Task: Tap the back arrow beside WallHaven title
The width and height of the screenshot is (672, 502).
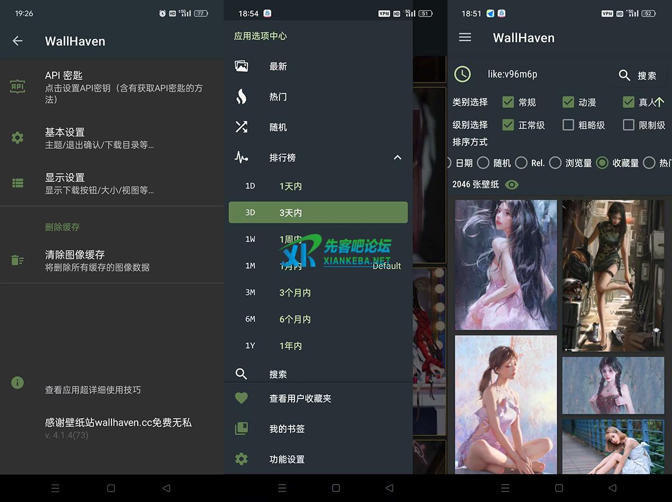Action: (18, 41)
